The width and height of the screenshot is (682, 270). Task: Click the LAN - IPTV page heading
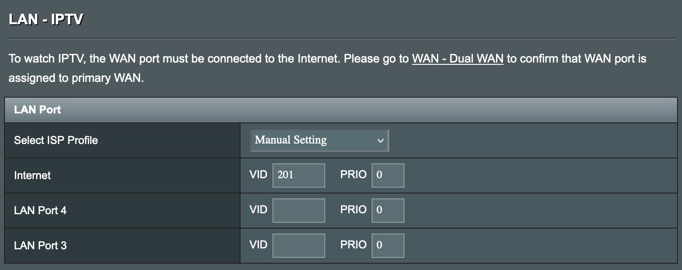(46, 20)
